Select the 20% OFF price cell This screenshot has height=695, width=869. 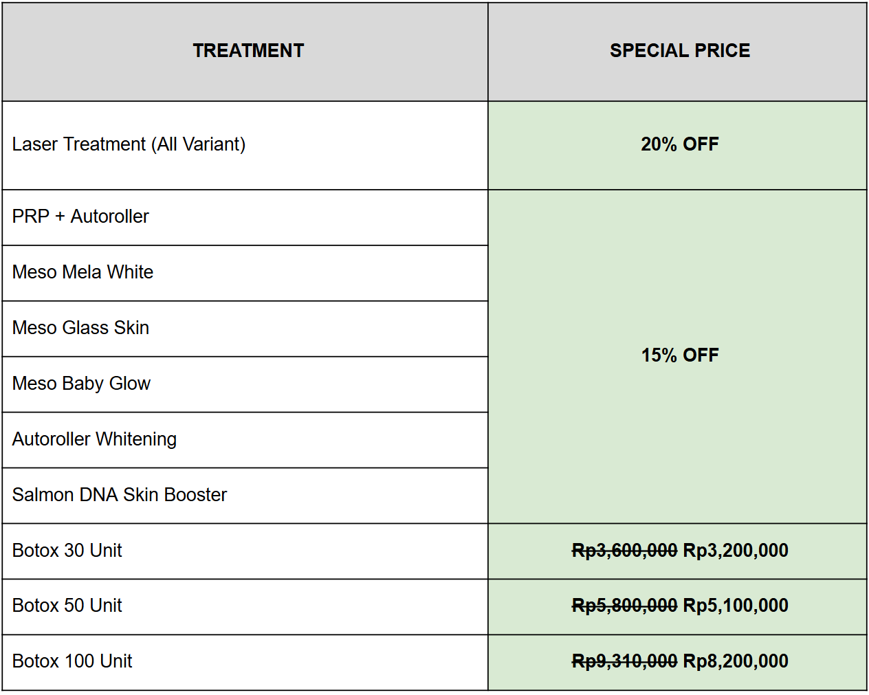677,145
